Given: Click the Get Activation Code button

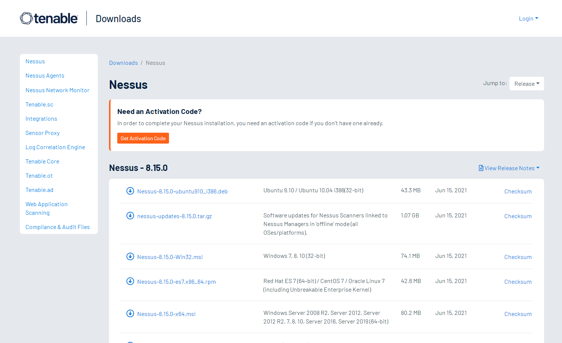Looking at the screenshot, I should 143,138.
